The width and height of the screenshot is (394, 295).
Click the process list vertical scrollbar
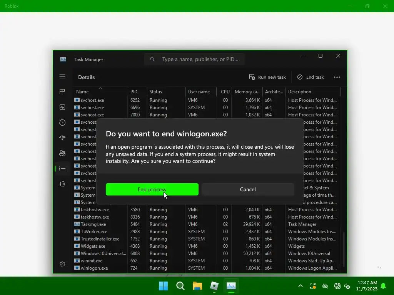[344, 249]
